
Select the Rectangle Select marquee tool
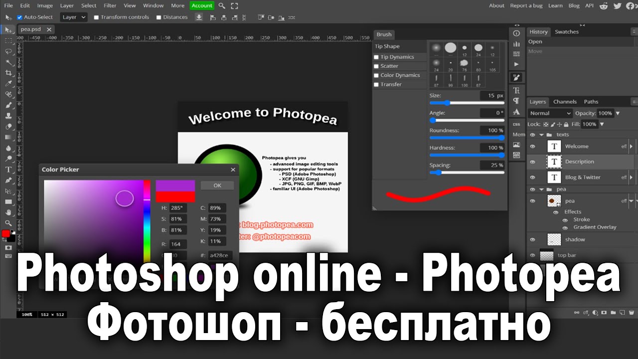coord(8,40)
